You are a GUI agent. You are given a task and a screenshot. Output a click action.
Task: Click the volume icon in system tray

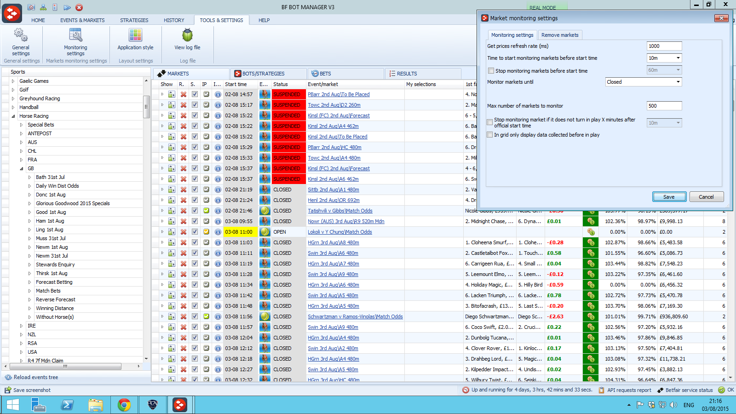(673, 405)
